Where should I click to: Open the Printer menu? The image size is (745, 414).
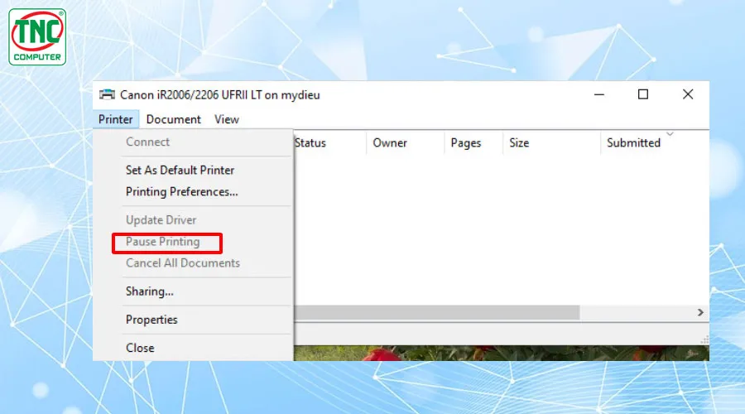coord(115,119)
